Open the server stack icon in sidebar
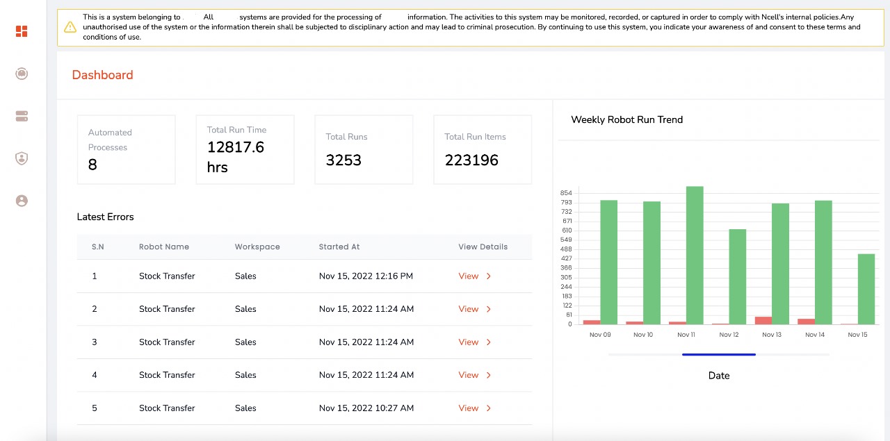 (22, 116)
